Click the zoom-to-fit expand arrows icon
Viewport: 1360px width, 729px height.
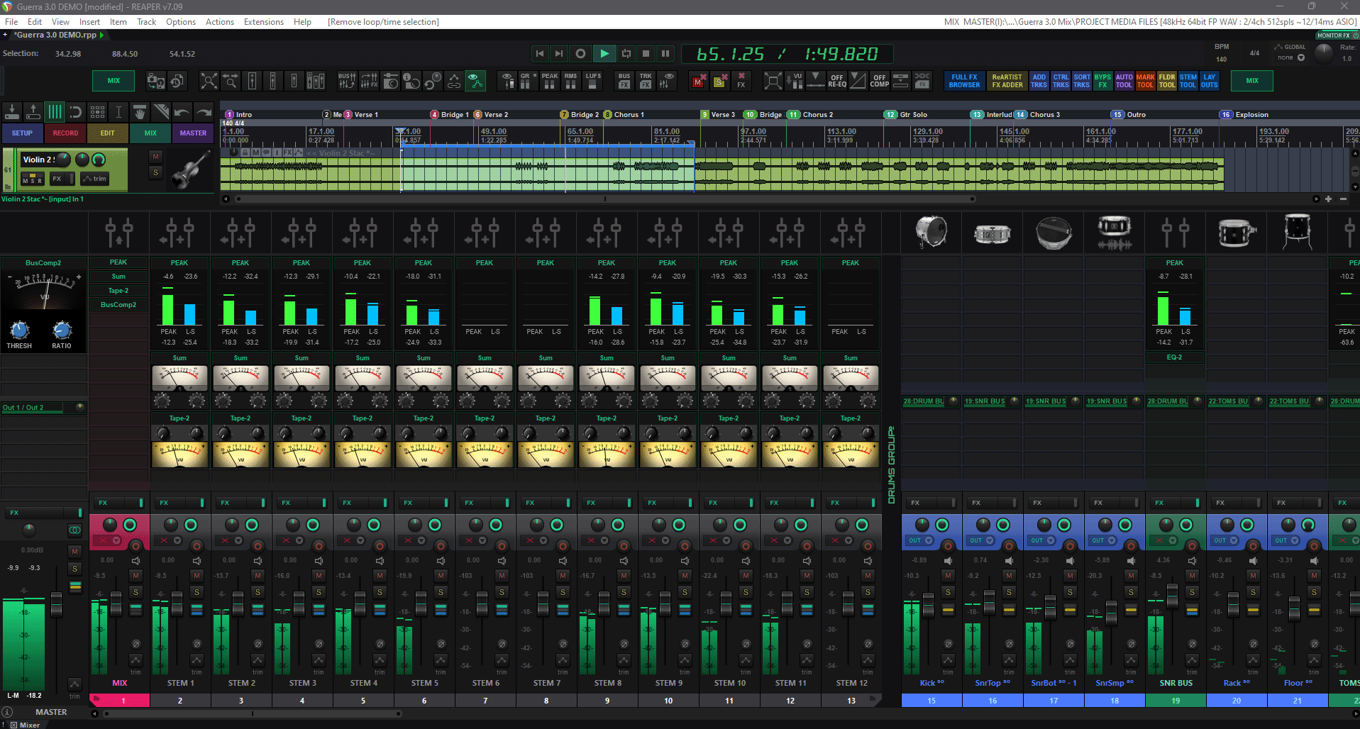click(x=209, y=81)
